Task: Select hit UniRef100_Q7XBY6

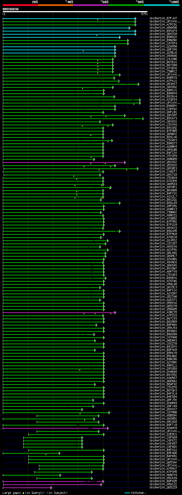Action: [163, 69]
